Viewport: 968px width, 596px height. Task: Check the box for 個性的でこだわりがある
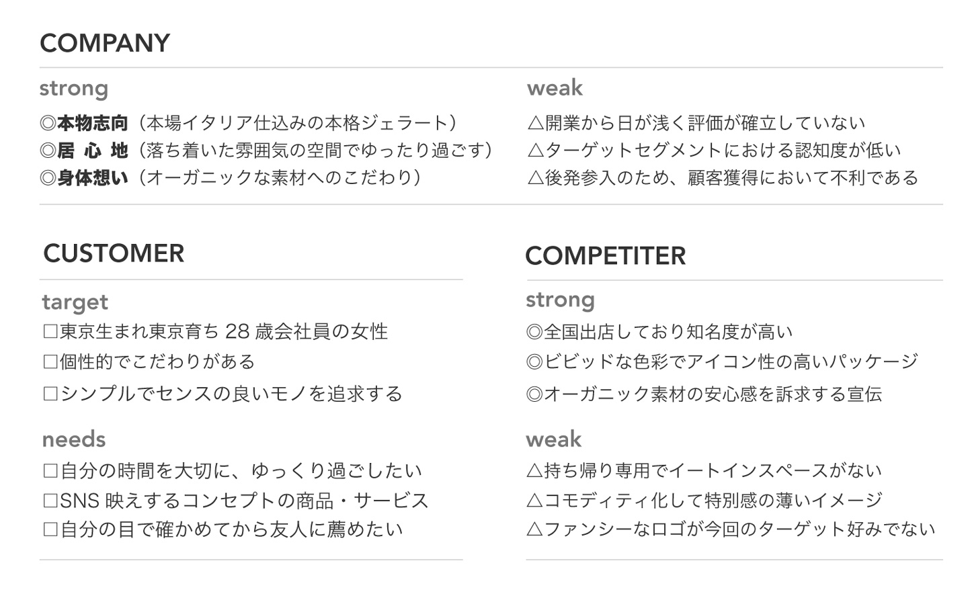[50, 362]
